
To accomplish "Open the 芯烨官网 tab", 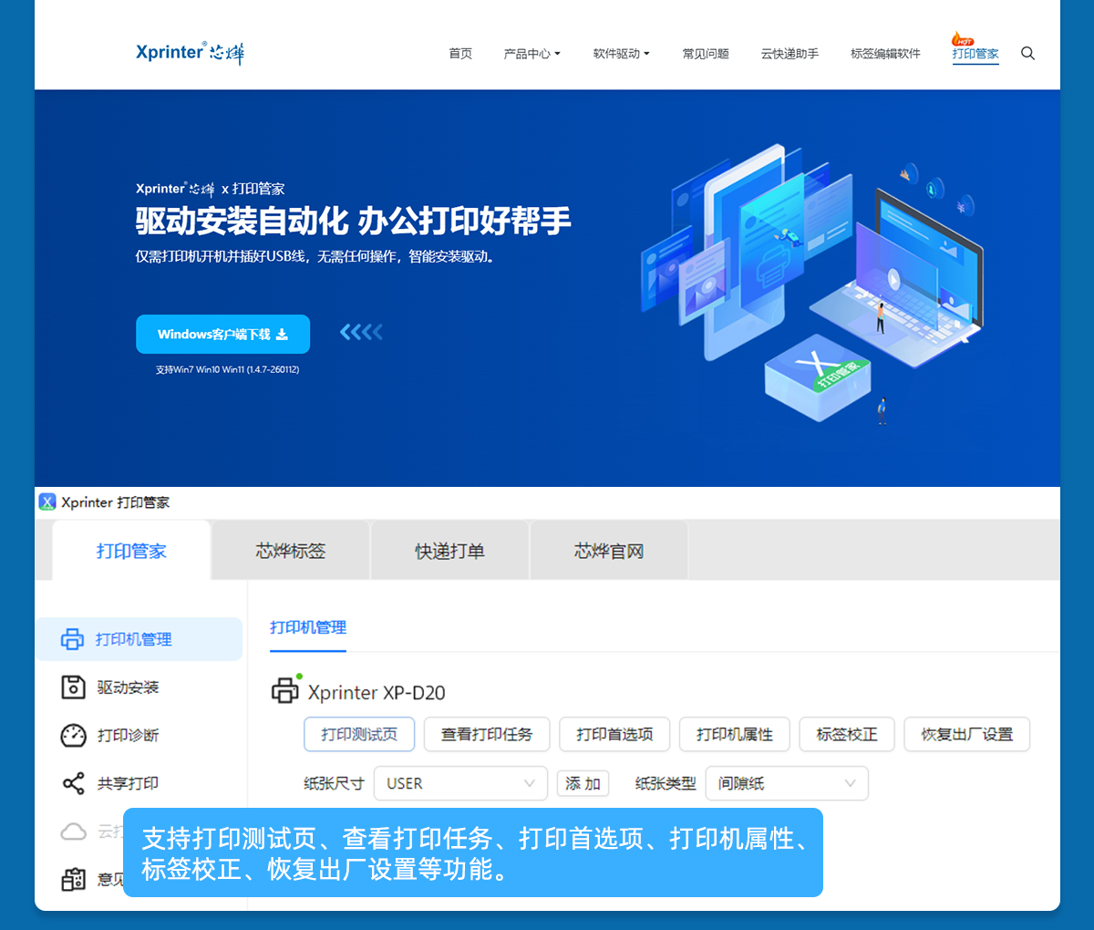I will (x=608, y=551).
